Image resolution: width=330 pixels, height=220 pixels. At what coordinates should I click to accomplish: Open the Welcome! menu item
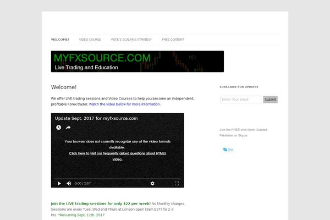(60, 40)
